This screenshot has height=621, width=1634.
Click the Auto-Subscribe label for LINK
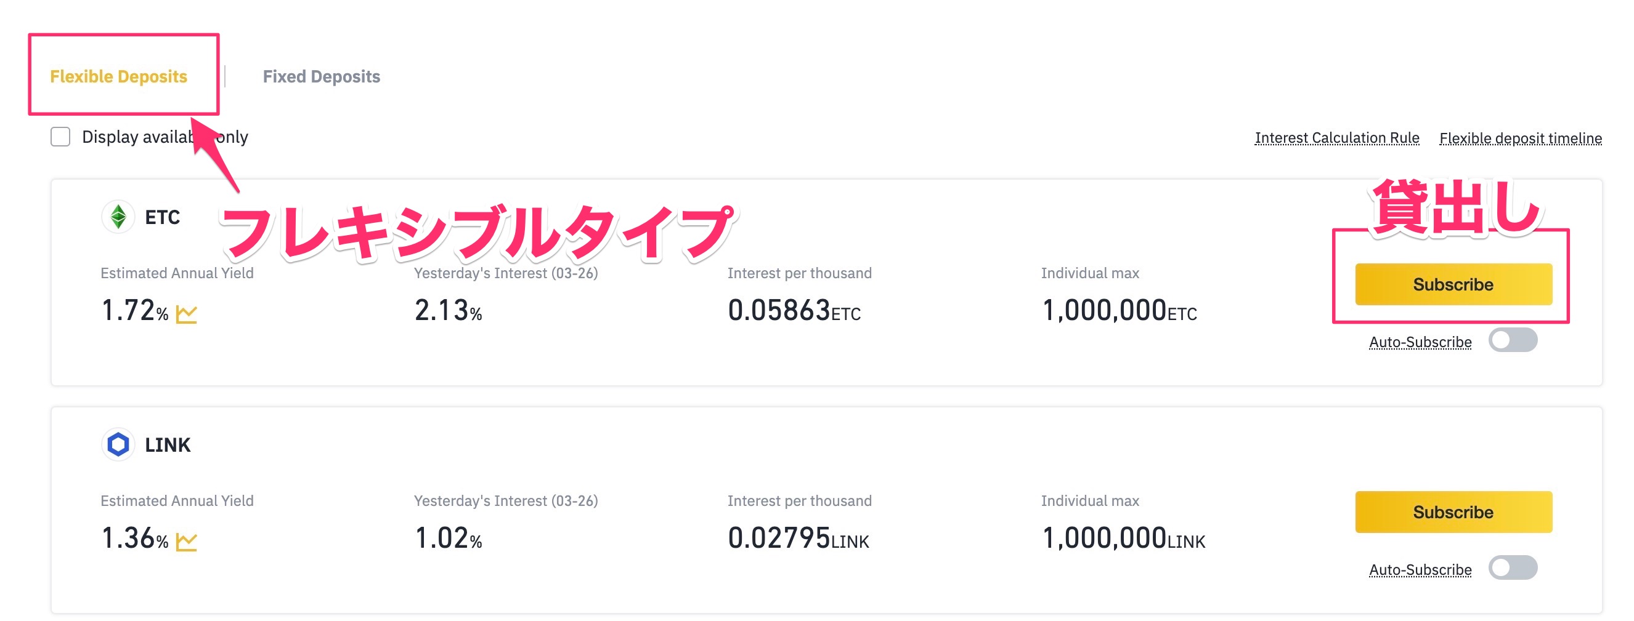point(1420,570)
